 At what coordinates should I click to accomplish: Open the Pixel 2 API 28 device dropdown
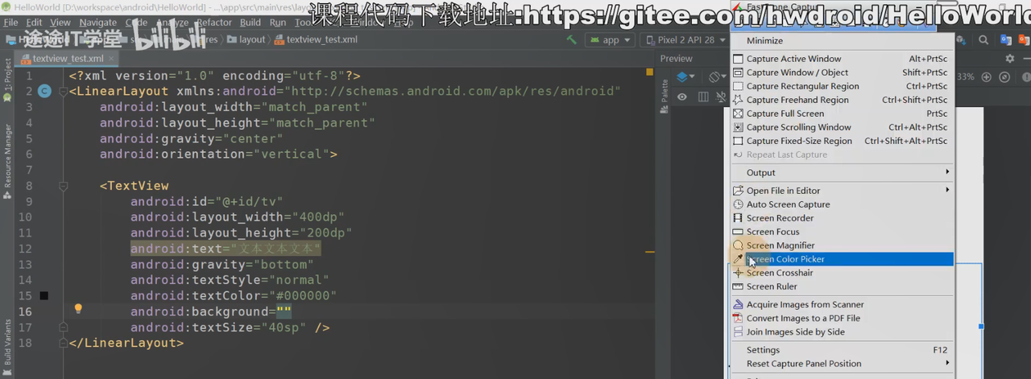point(685,39)
